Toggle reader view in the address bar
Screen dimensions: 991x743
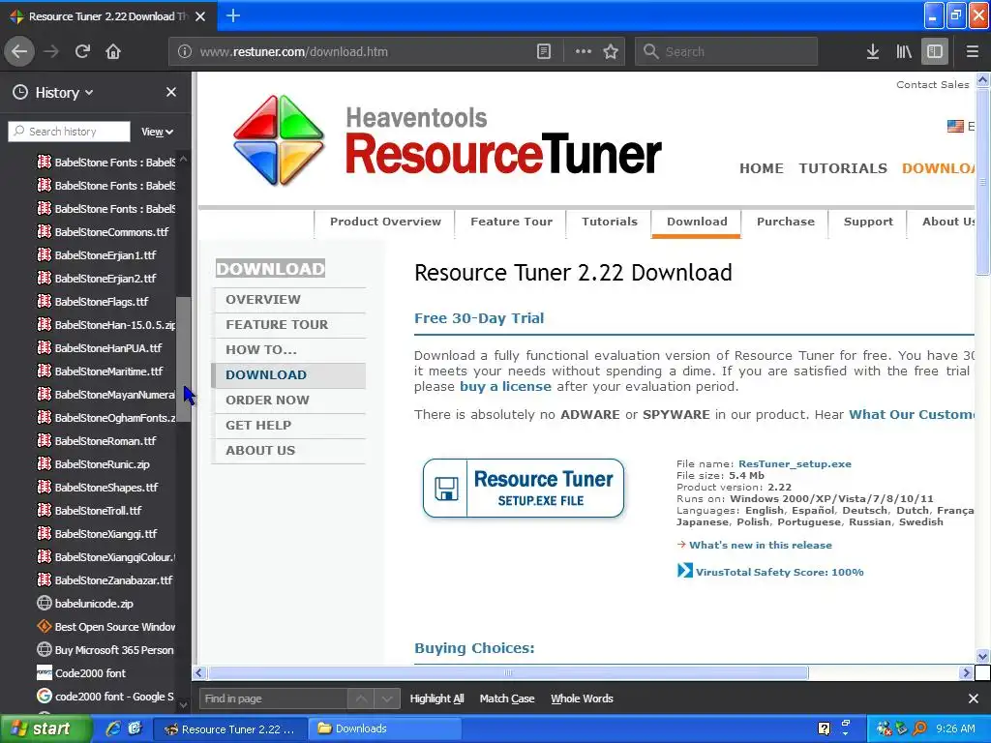coord(544,51)
